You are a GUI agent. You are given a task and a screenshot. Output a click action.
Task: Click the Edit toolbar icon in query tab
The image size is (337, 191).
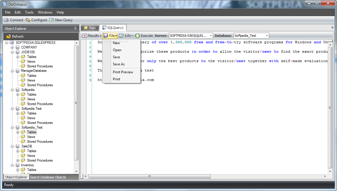(x=121, y=36)
